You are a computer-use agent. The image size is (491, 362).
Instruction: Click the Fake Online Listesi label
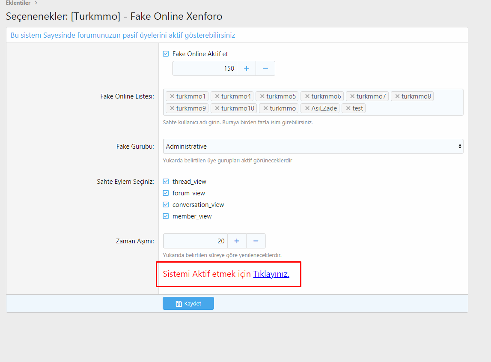point(127,96)
